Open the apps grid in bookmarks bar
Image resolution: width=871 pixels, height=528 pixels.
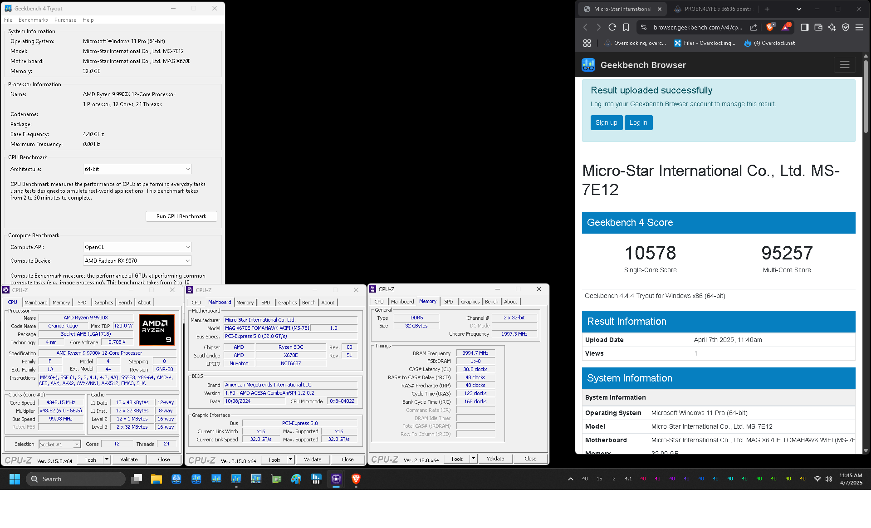coord(587,43)
